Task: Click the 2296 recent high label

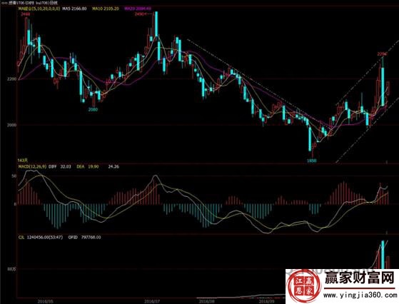Action: [x=382, y=54]
